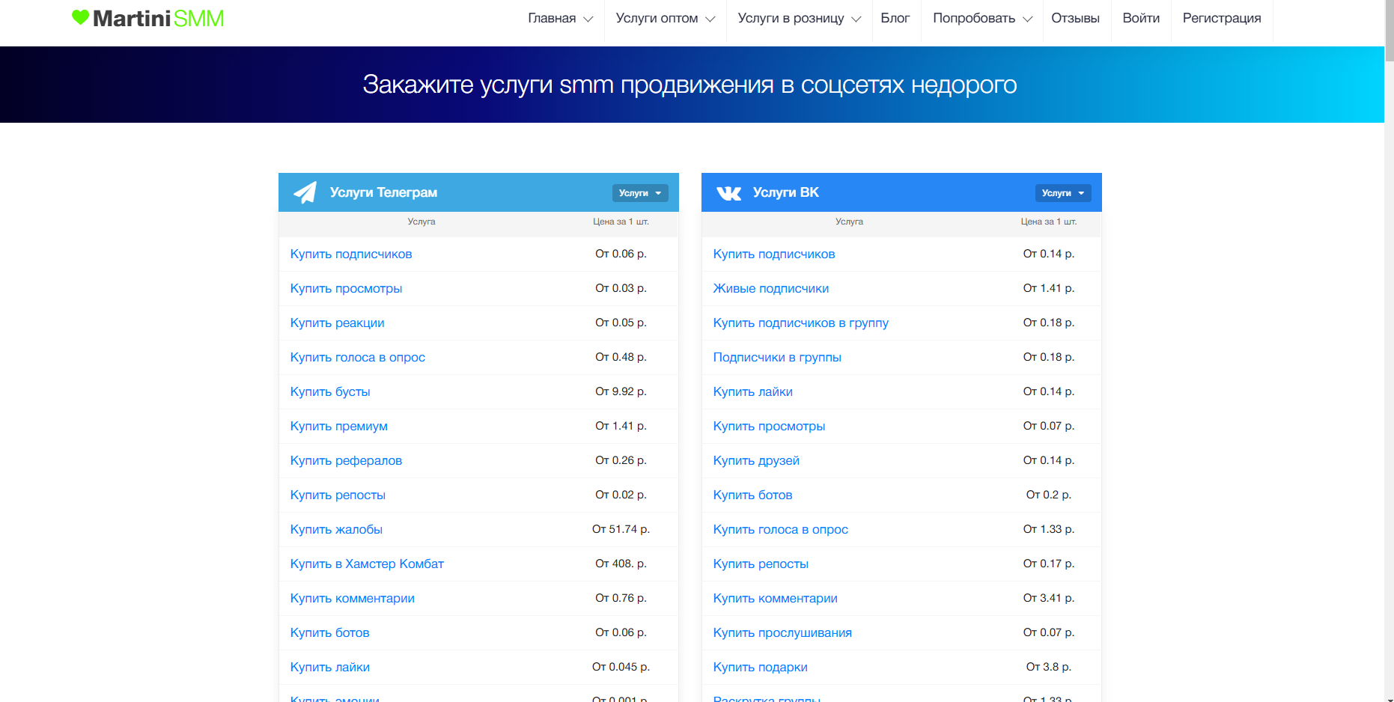Open VK Купить лайки link at 0.14 р.
The image size is (1394, 702).
(753, 392)
